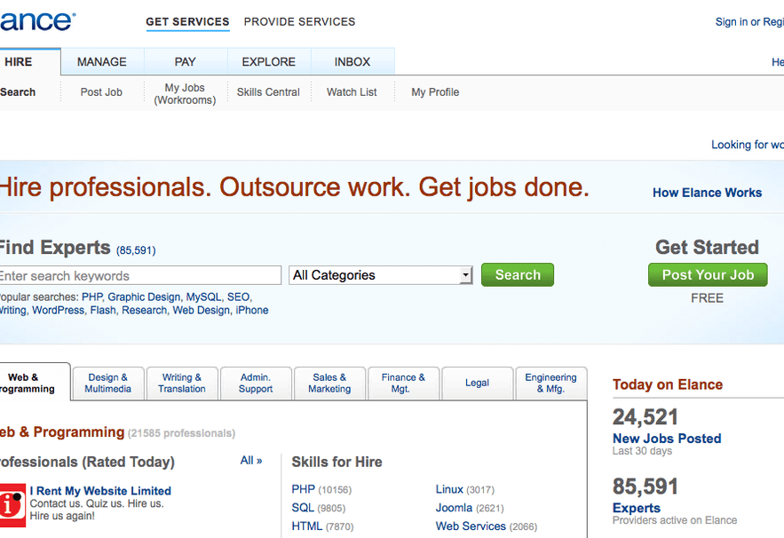Select the Sales & Marketing tab
This screenshot has height=538, width=784.
click(329, 383)
